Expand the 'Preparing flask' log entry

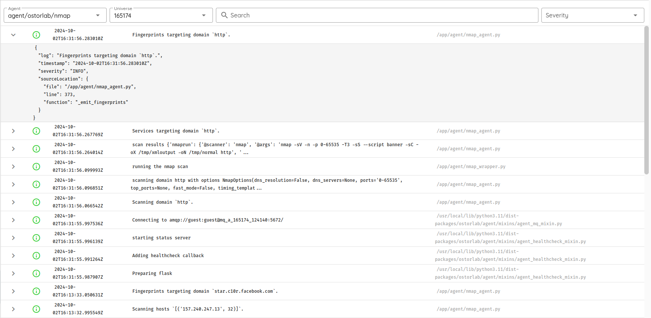click(x=13, y=273)
